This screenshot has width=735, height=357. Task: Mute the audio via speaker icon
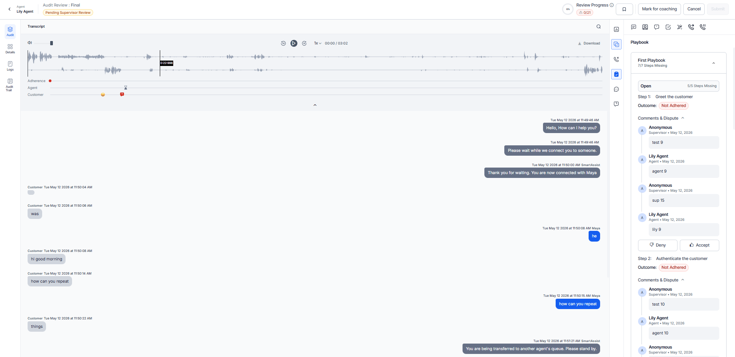(30, 43)
